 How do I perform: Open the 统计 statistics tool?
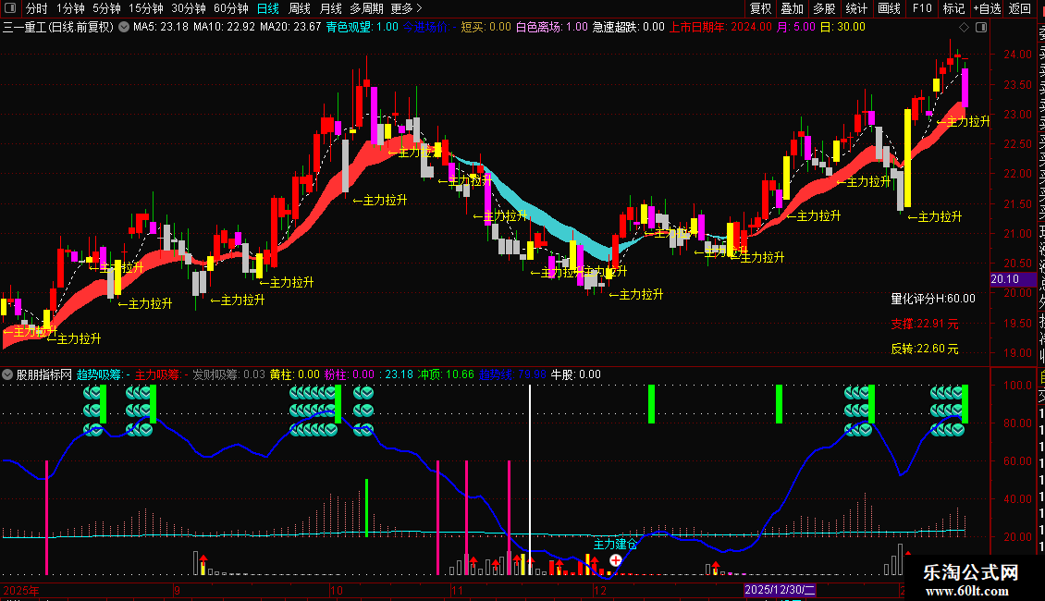(856, 8)
